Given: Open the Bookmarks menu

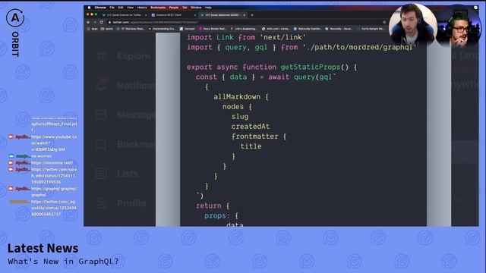Looking at the screenshot, I should coord(158,8).
